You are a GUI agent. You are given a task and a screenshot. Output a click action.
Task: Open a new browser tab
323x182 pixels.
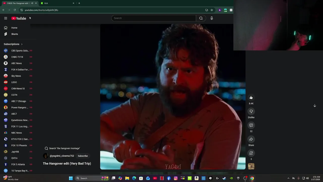[79, 3]
